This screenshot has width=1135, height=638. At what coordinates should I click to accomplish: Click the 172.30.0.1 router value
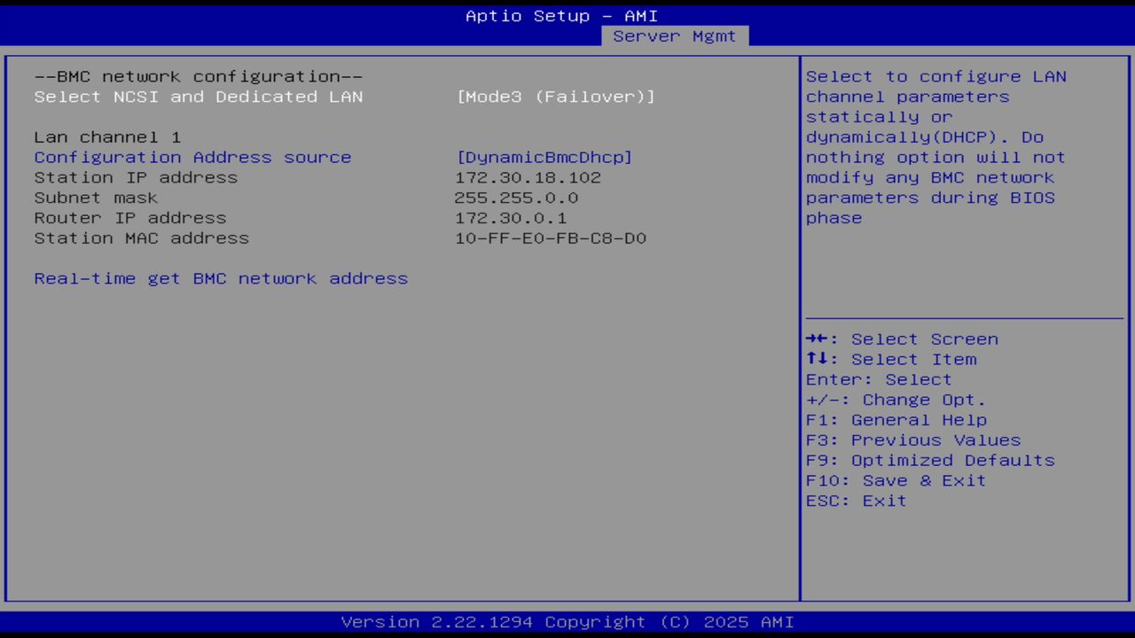[511, 218]
